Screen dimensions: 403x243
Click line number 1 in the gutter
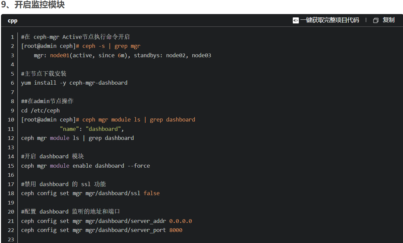click(x=12, y=37)
